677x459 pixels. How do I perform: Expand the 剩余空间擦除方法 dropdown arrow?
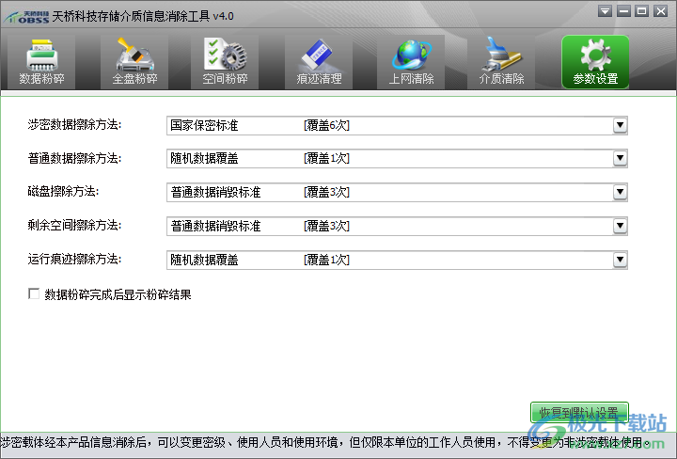620,226
